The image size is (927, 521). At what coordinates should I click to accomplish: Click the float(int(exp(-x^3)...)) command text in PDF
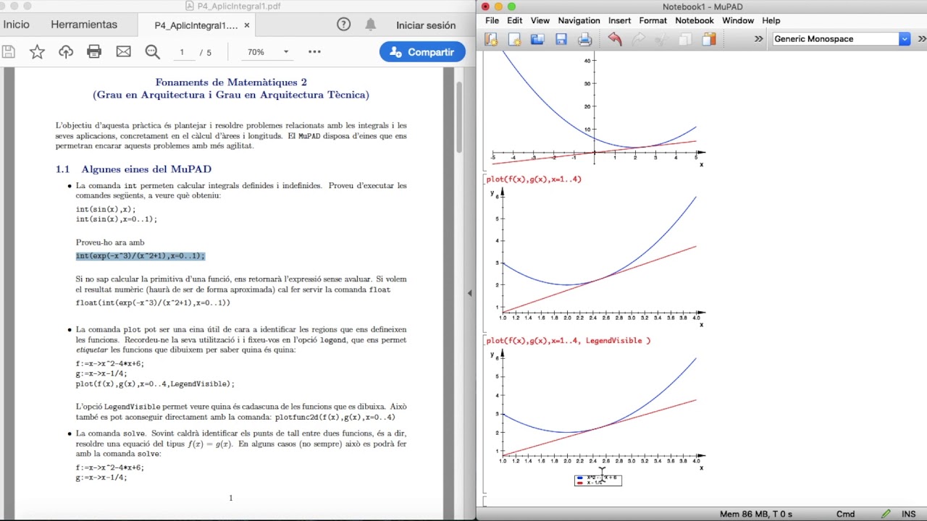(153, 302)
